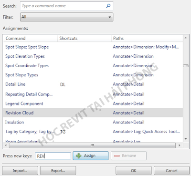Click the horizontal scrollbar thumb
Viewport: 191px width, 176px height.
(x=92, y=145)
